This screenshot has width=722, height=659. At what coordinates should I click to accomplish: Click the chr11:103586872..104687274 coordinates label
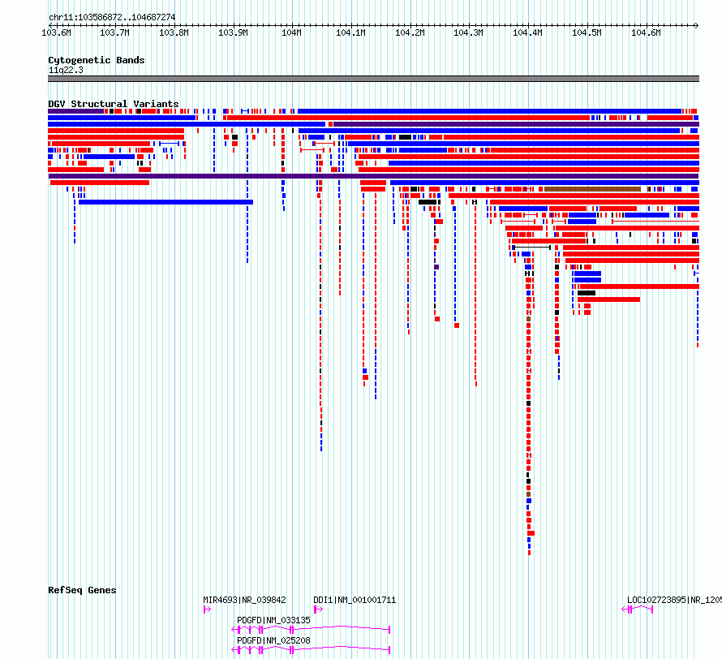[x=112, y=18]
